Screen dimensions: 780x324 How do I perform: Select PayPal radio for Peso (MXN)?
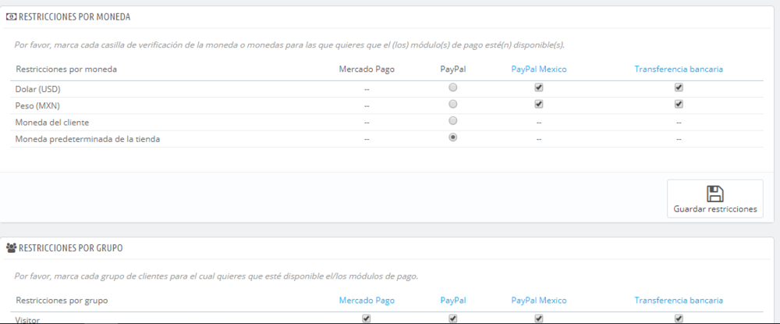(x=452, y=104)
